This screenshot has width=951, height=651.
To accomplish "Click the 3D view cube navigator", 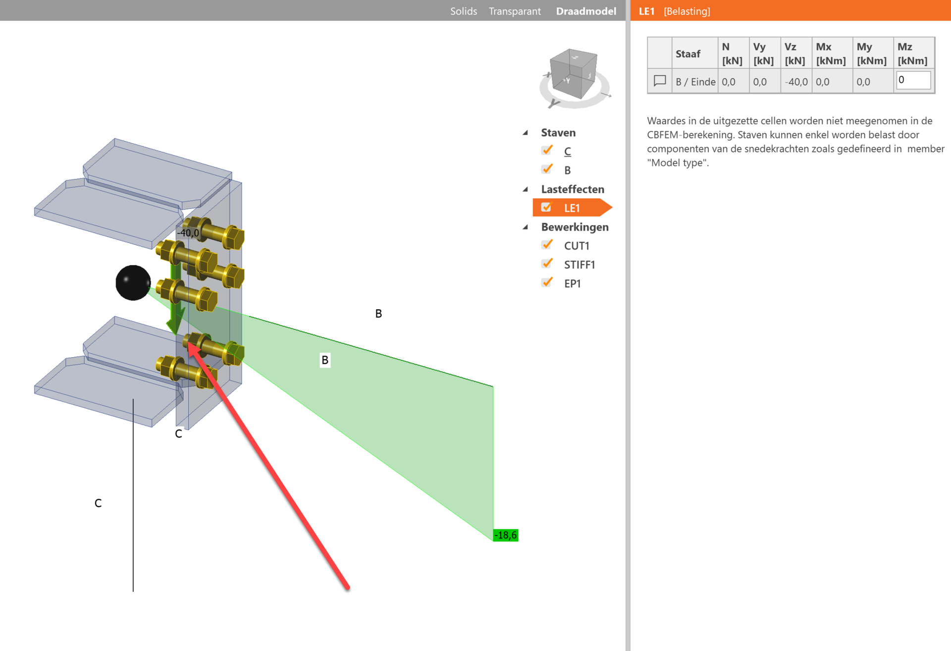I will click(x=573, y=73).
